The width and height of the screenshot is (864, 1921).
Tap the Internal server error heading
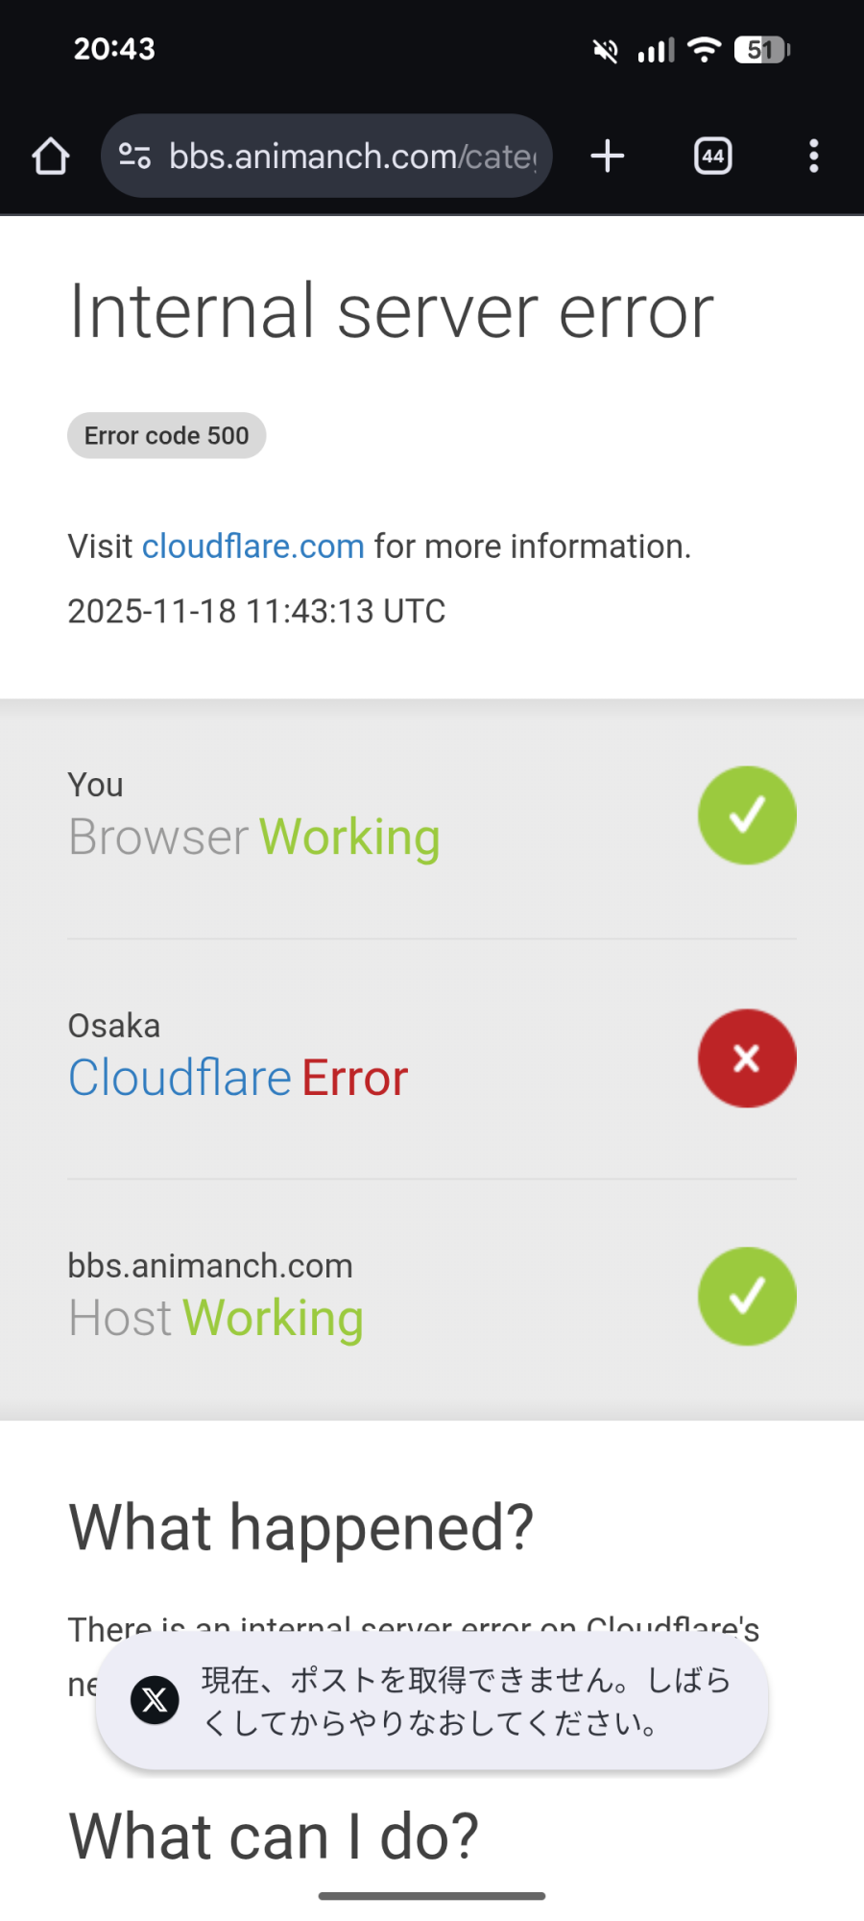coord(392,312)
